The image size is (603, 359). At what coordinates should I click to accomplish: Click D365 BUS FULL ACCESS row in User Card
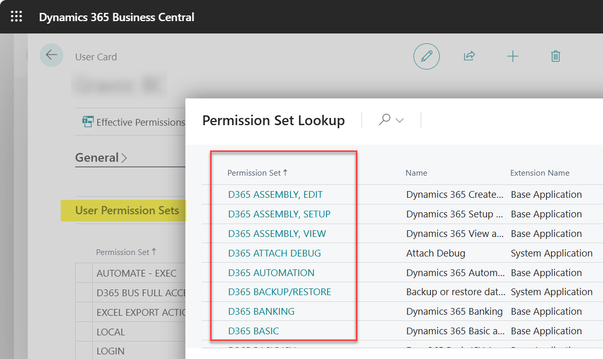(x=141, y=293)
